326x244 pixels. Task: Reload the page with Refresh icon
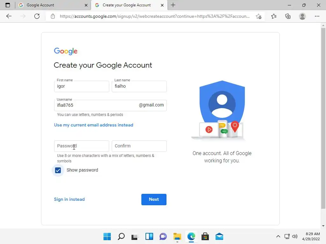[x=37, y=16]
